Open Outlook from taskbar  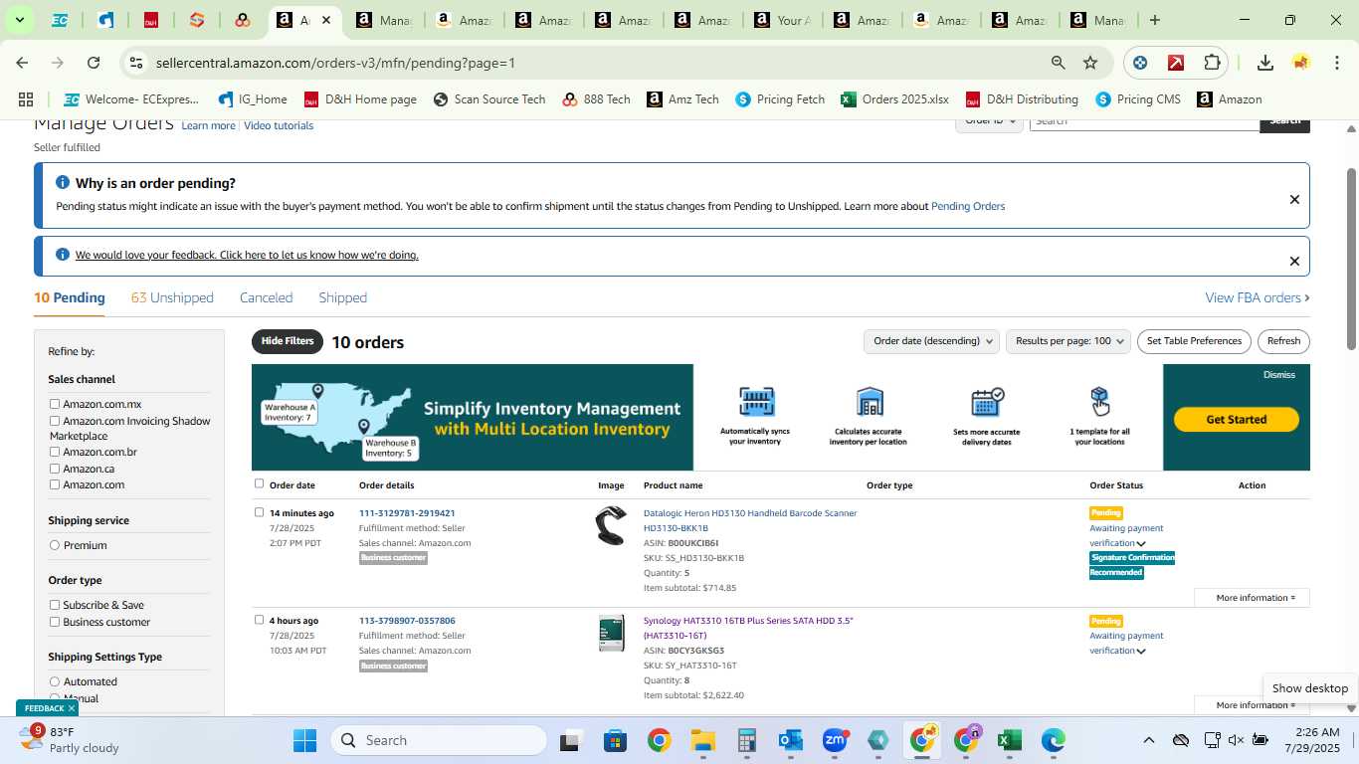pos(791,740)
